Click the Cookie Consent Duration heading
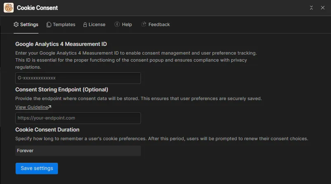331x184 pixels. [x=47, y=130]
